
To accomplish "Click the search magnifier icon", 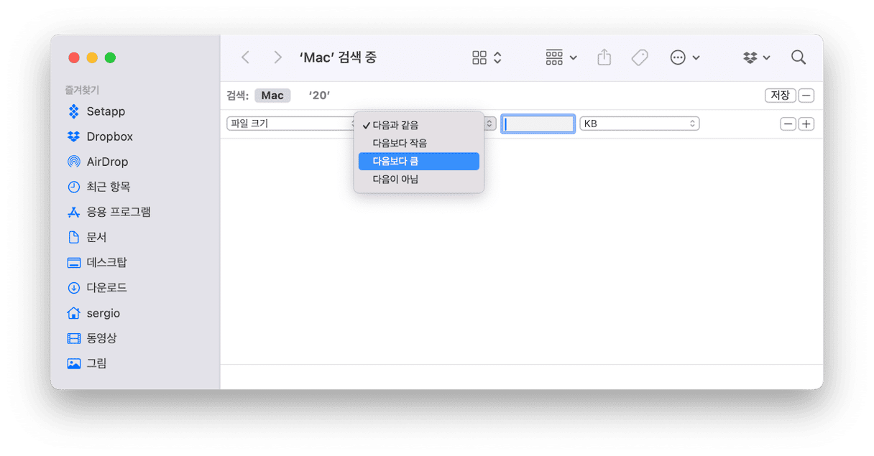I will tap(798, 57).
